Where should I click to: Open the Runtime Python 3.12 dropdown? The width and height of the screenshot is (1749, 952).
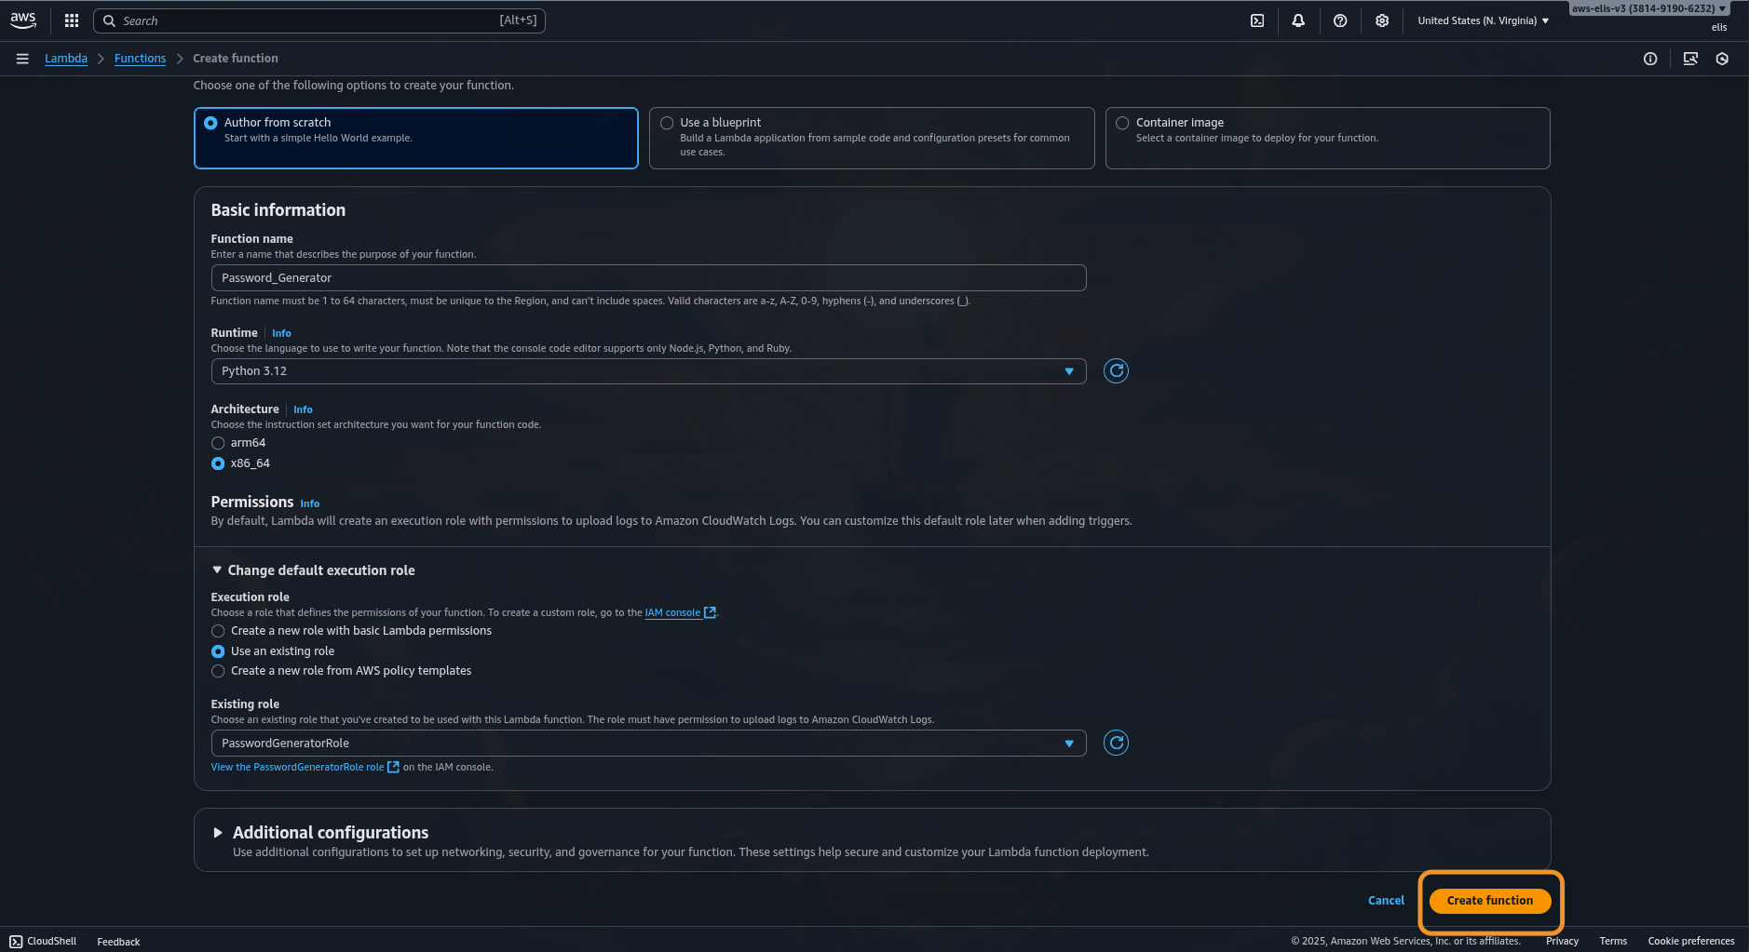[648, 371]
